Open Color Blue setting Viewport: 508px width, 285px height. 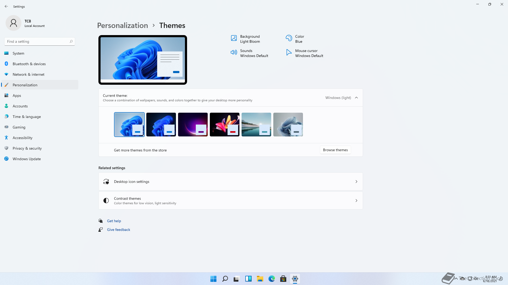295,39
